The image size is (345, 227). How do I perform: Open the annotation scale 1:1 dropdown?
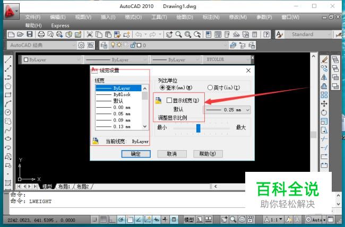coord(273,220)
